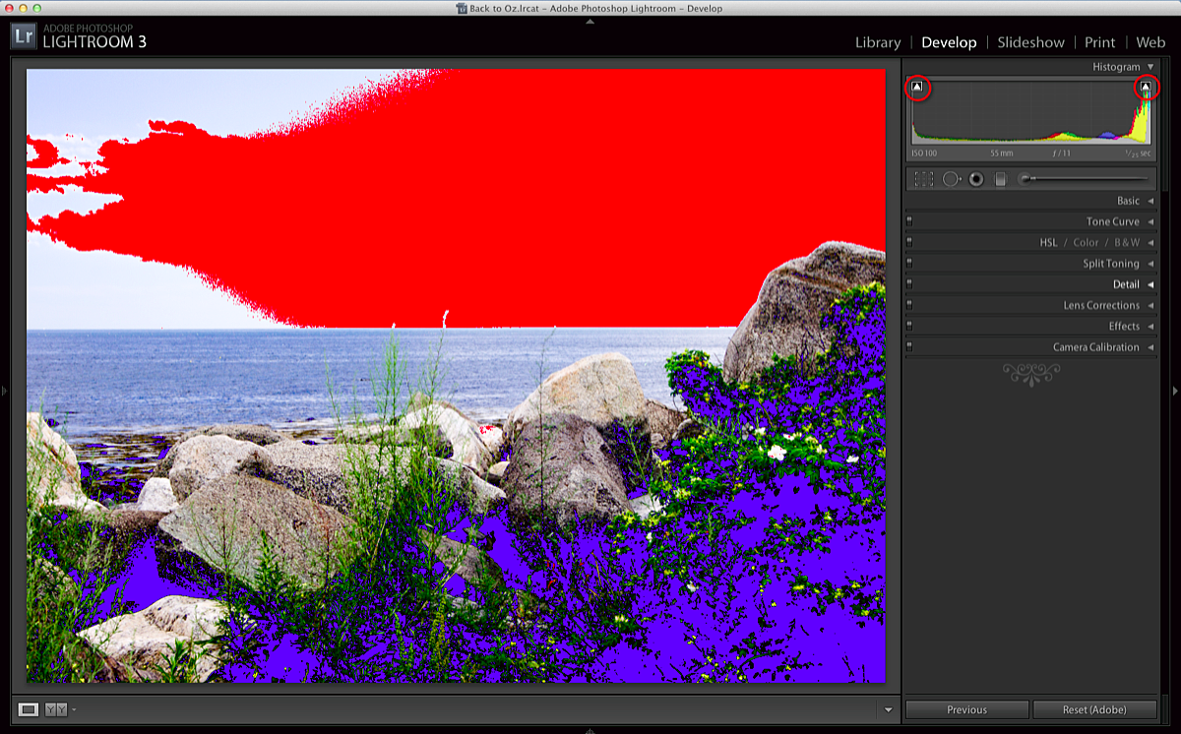Open the Slideshow module
The width and height of the screenshot is (1181, 734).
coord(1030,42)
